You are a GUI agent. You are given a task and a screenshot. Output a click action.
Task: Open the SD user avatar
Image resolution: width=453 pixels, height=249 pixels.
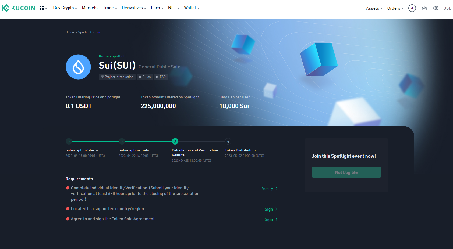tap(412, 8)
